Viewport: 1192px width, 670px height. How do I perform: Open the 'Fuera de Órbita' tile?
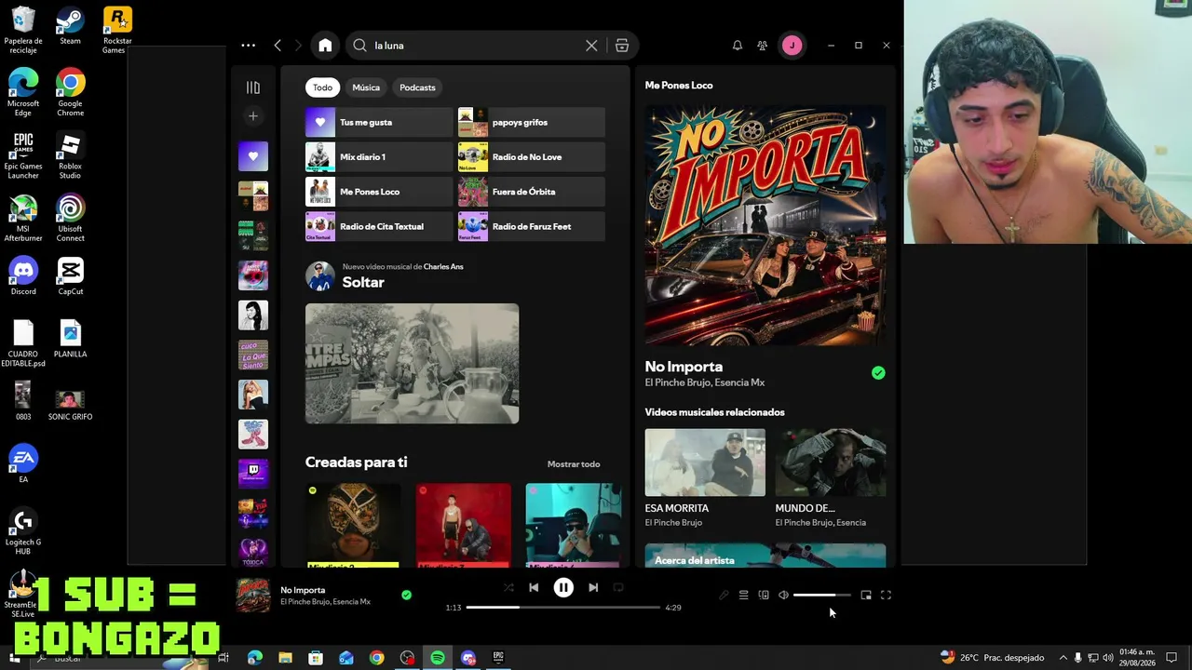(x=532, y=192)
